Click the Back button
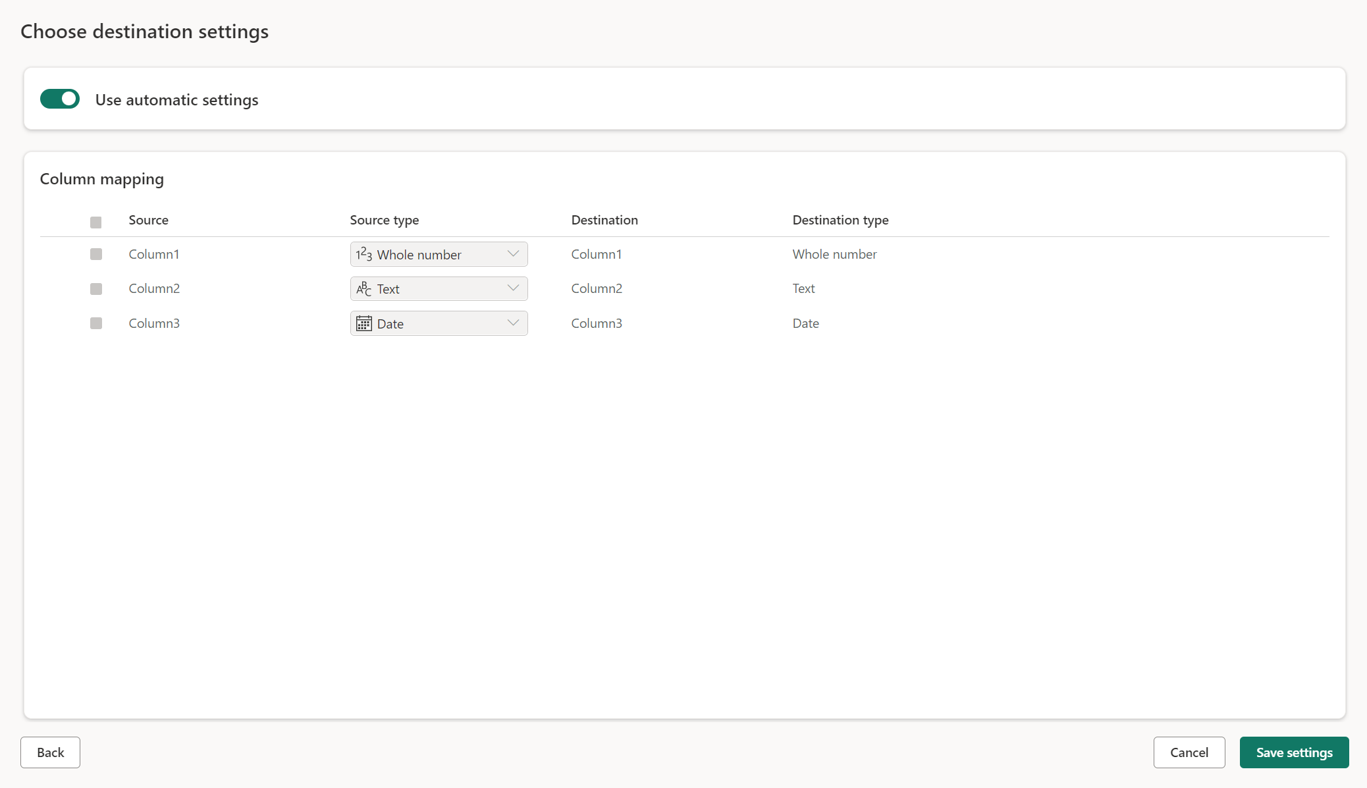This screenshot has width=1367, height=788. point(50,752)
